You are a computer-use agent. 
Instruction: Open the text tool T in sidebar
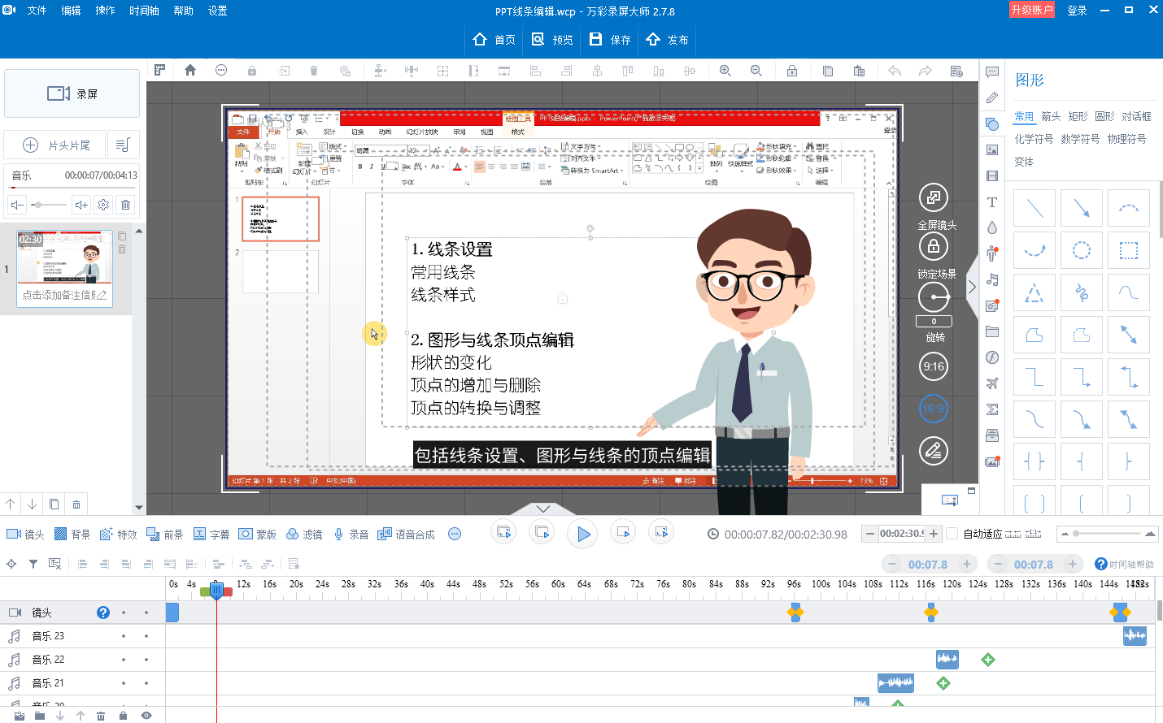click(x=992, y=202)
